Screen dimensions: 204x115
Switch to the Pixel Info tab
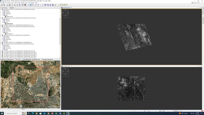[12, 8]
